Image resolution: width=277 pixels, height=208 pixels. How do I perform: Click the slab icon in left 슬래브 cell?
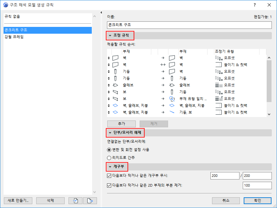[115, 85]
